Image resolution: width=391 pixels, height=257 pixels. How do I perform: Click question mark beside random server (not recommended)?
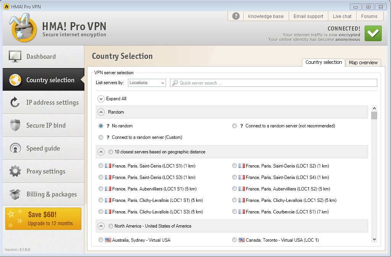coord(241,126)
